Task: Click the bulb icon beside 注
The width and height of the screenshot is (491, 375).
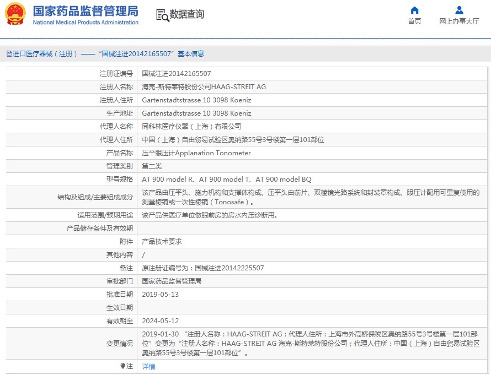Action: tap(122, 366)
